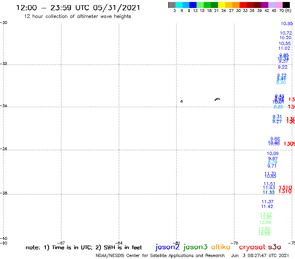This screenshot has width=295, height=259.
Task: Click the wave height value 9.66
Action: click(275, 139)
